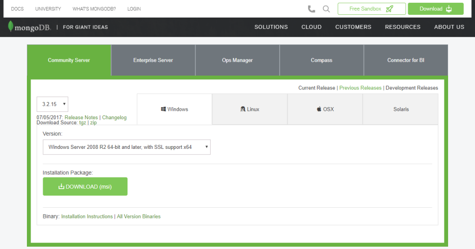475x249 pixels.
Task: Open the search magnifier icon
Action: tap(326, 9)
